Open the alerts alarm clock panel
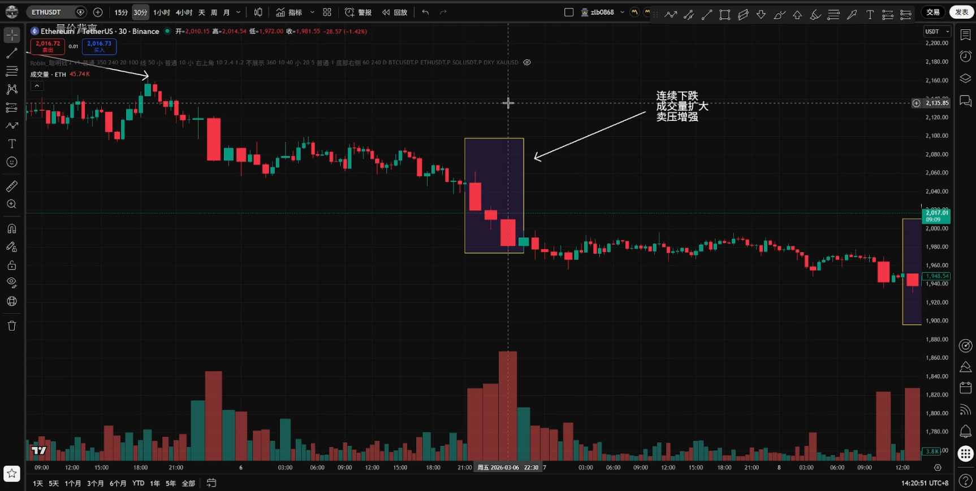This screenshot has height=491, width=976. coord(965,56)
